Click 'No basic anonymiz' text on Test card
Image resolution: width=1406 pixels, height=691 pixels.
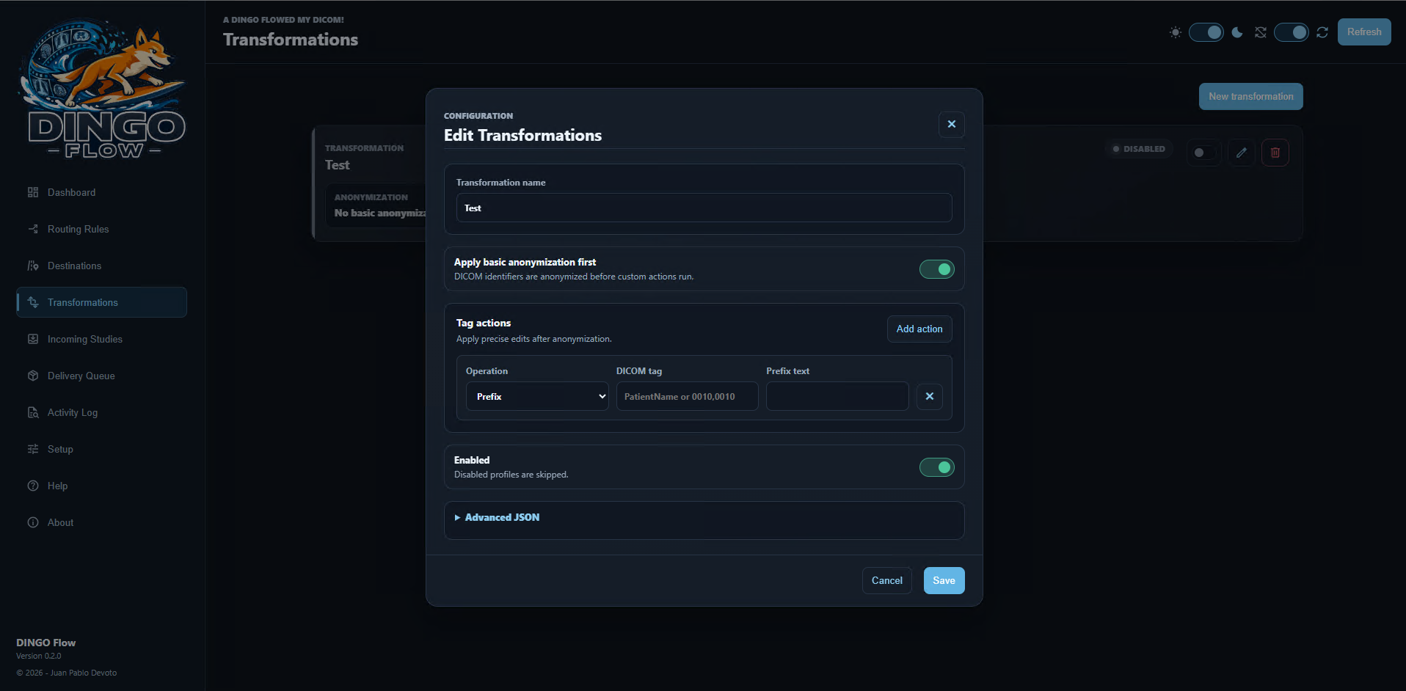click(x=380, y=213)
